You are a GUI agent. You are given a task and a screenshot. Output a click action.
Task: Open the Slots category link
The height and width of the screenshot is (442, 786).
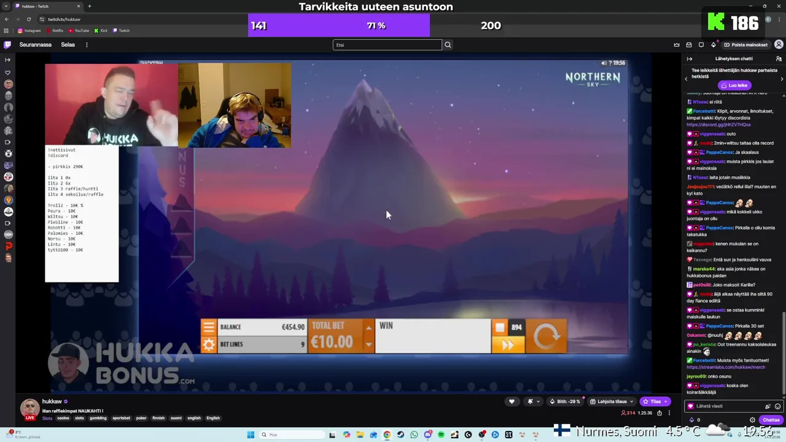tap(47, 418)
